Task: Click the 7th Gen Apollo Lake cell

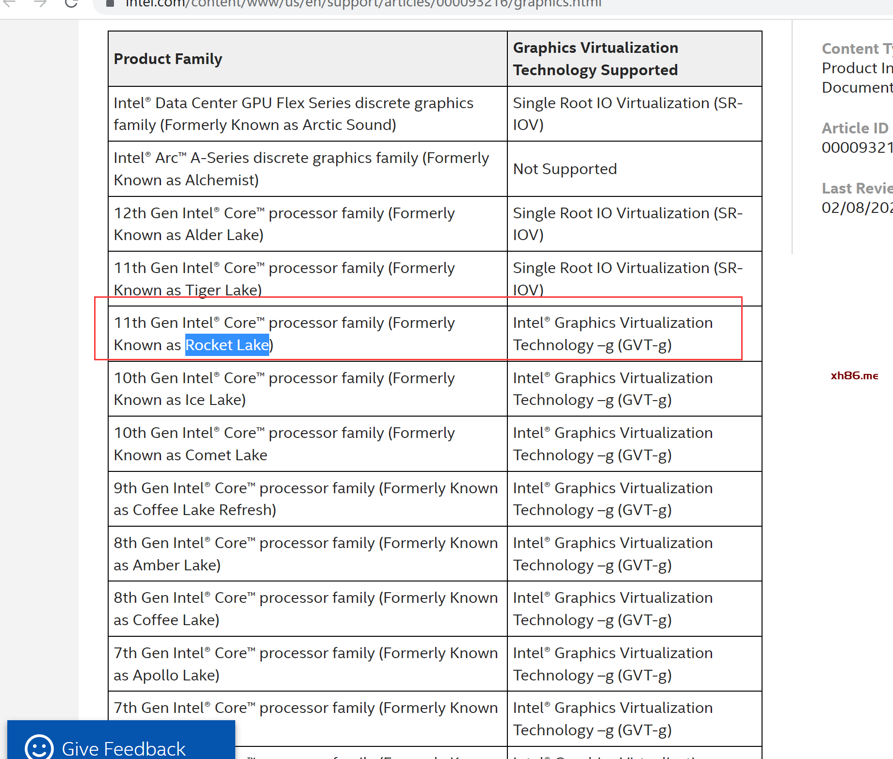Action: click(x=308, y=664)
